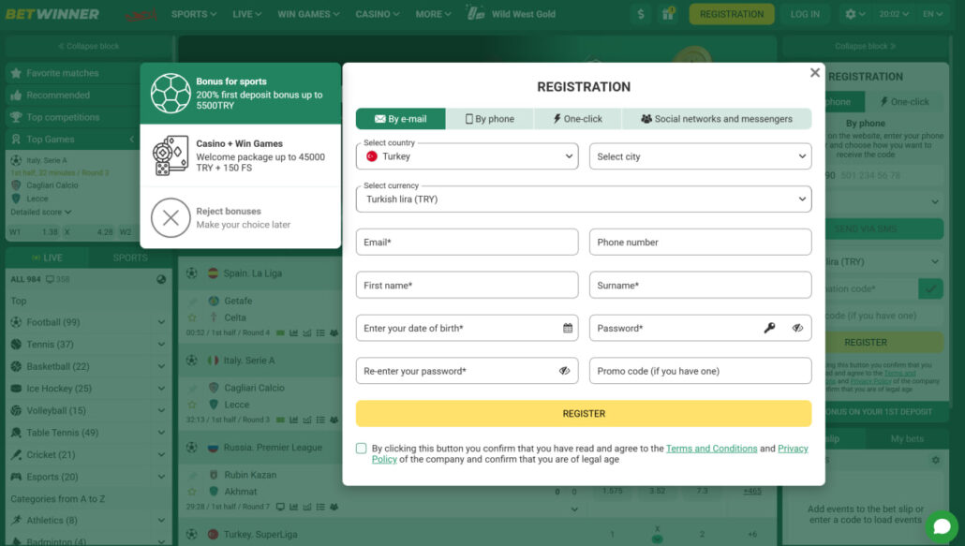The width and height of the screenshot is (965, 546).
Task: Open Favorite matches star item
Action: (x=73, y=73)
